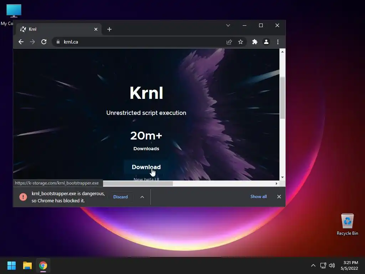Open the network tray icon
365x274 pixels.
[323, 265]
